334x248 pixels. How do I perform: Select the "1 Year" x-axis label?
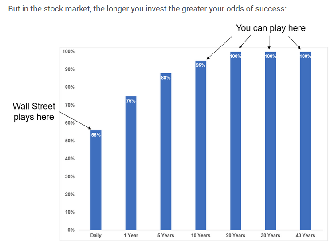point(131,235)
